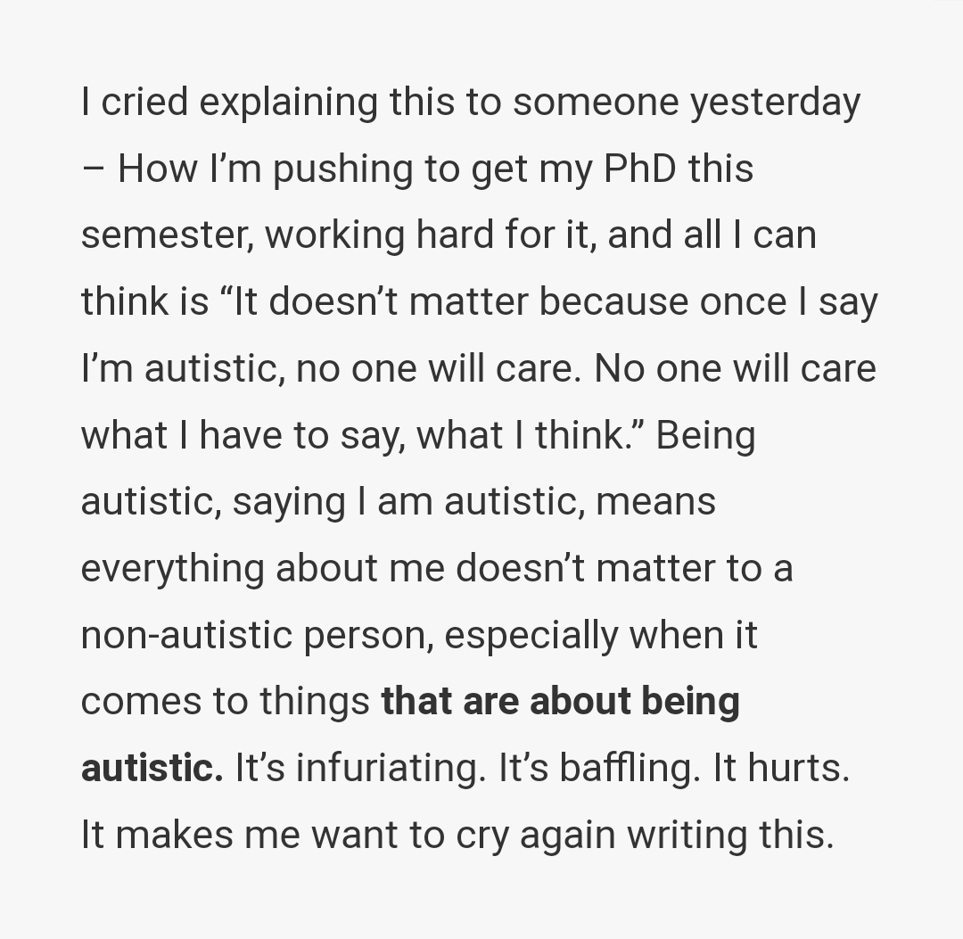
Task: Click the word 'PhD'
Action: point(640,169)
